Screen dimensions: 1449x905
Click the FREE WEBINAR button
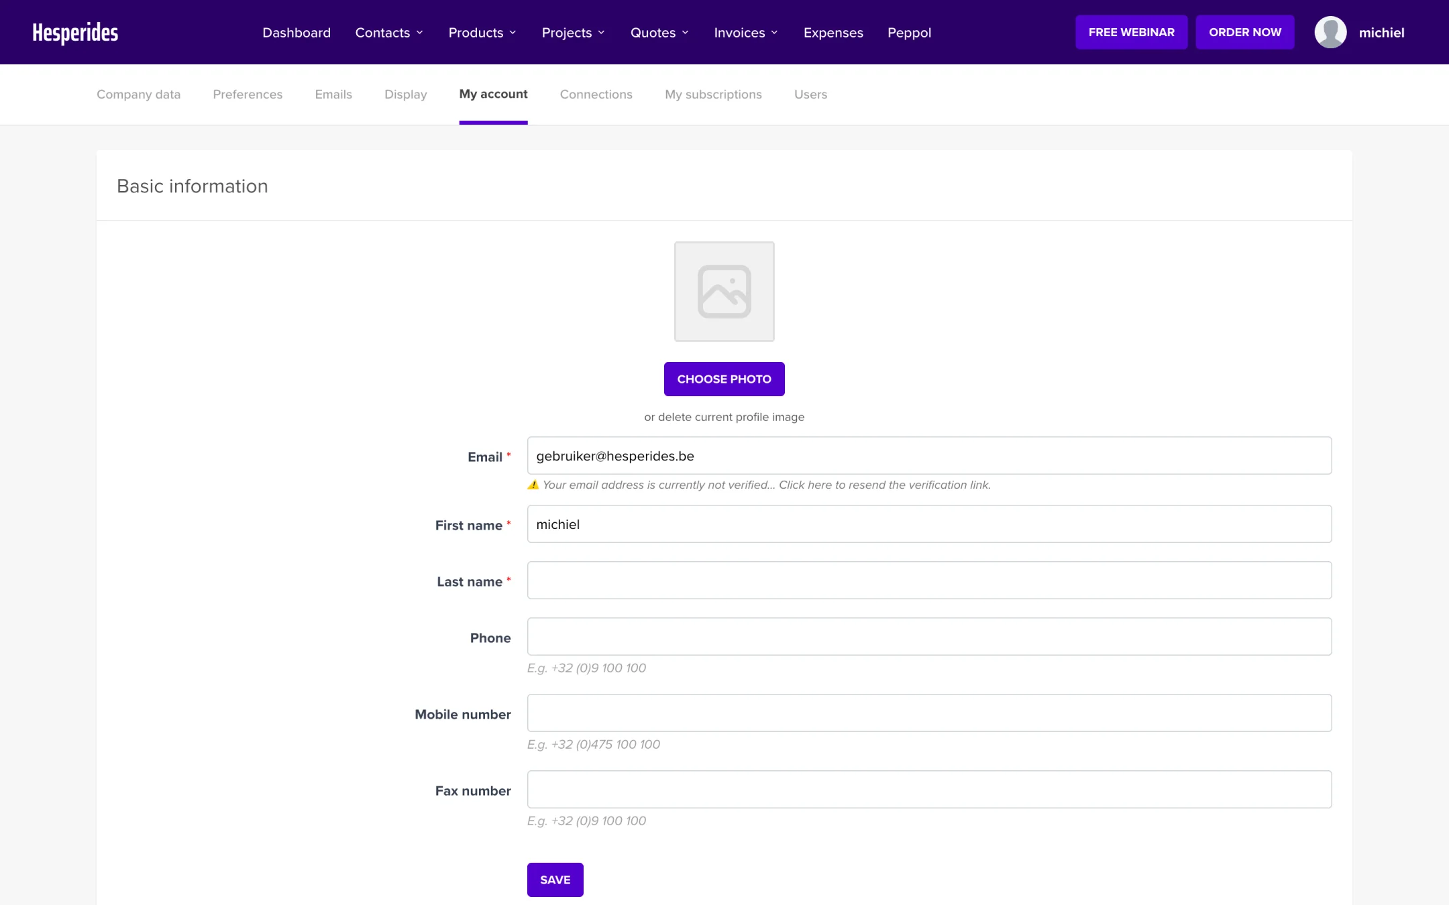(1131, 32)
